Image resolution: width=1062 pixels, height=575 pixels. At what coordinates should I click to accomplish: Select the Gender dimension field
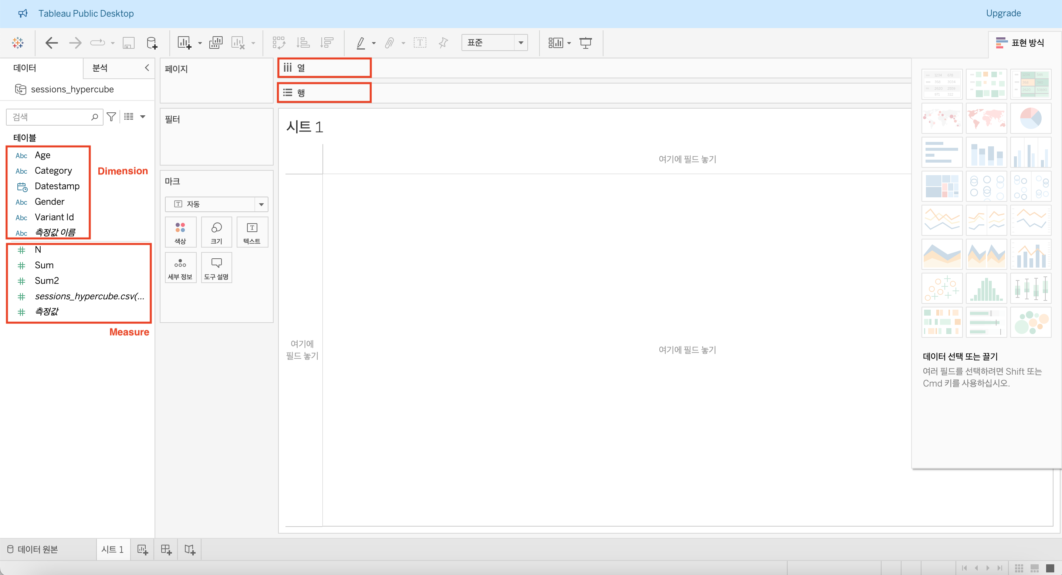50,202
